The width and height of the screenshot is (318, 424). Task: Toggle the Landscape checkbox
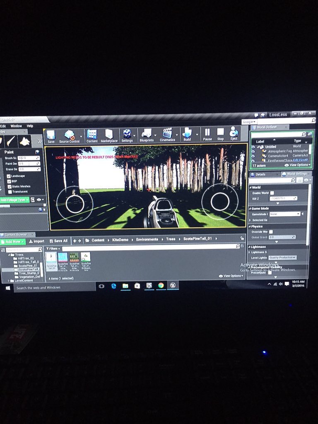[9, 176]
